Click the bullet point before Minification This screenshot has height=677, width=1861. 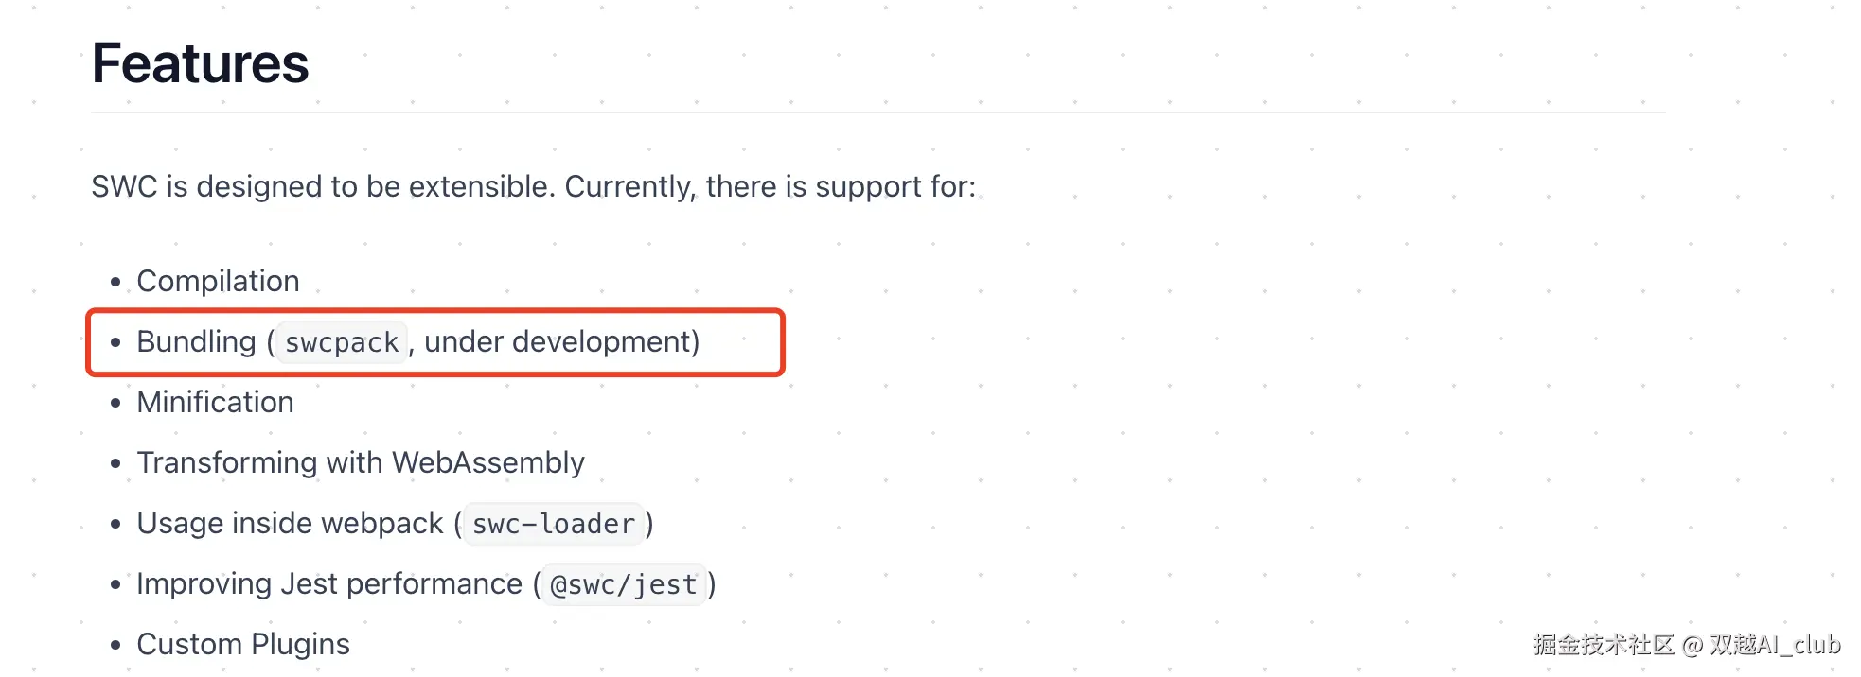[115, 403]
